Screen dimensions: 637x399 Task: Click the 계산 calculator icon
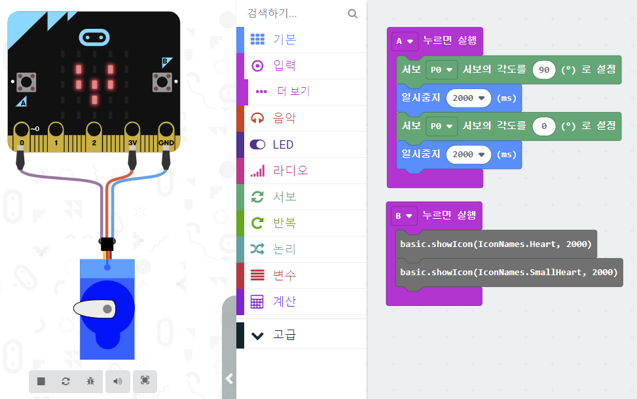pos(257,301)
